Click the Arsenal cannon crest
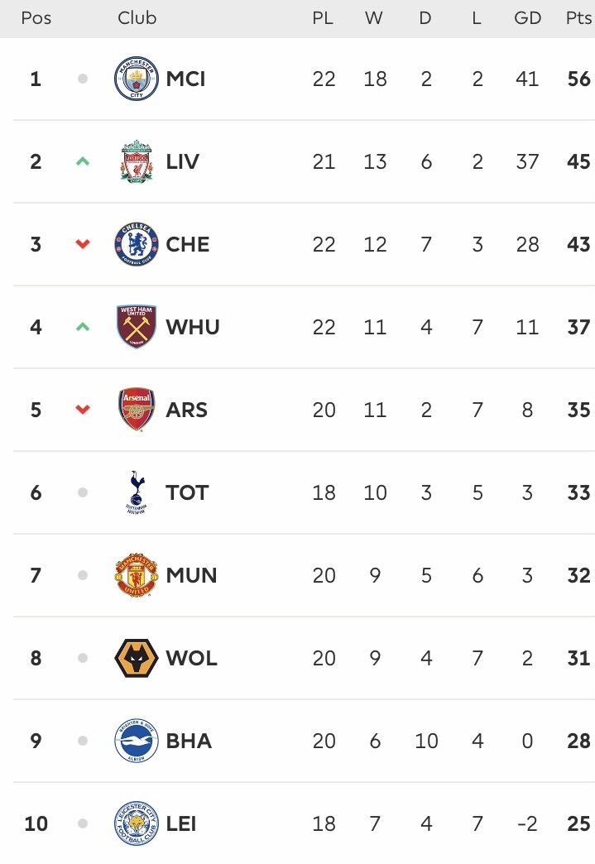Viewport: 595px width, 864px height. [x=136, y=410]
